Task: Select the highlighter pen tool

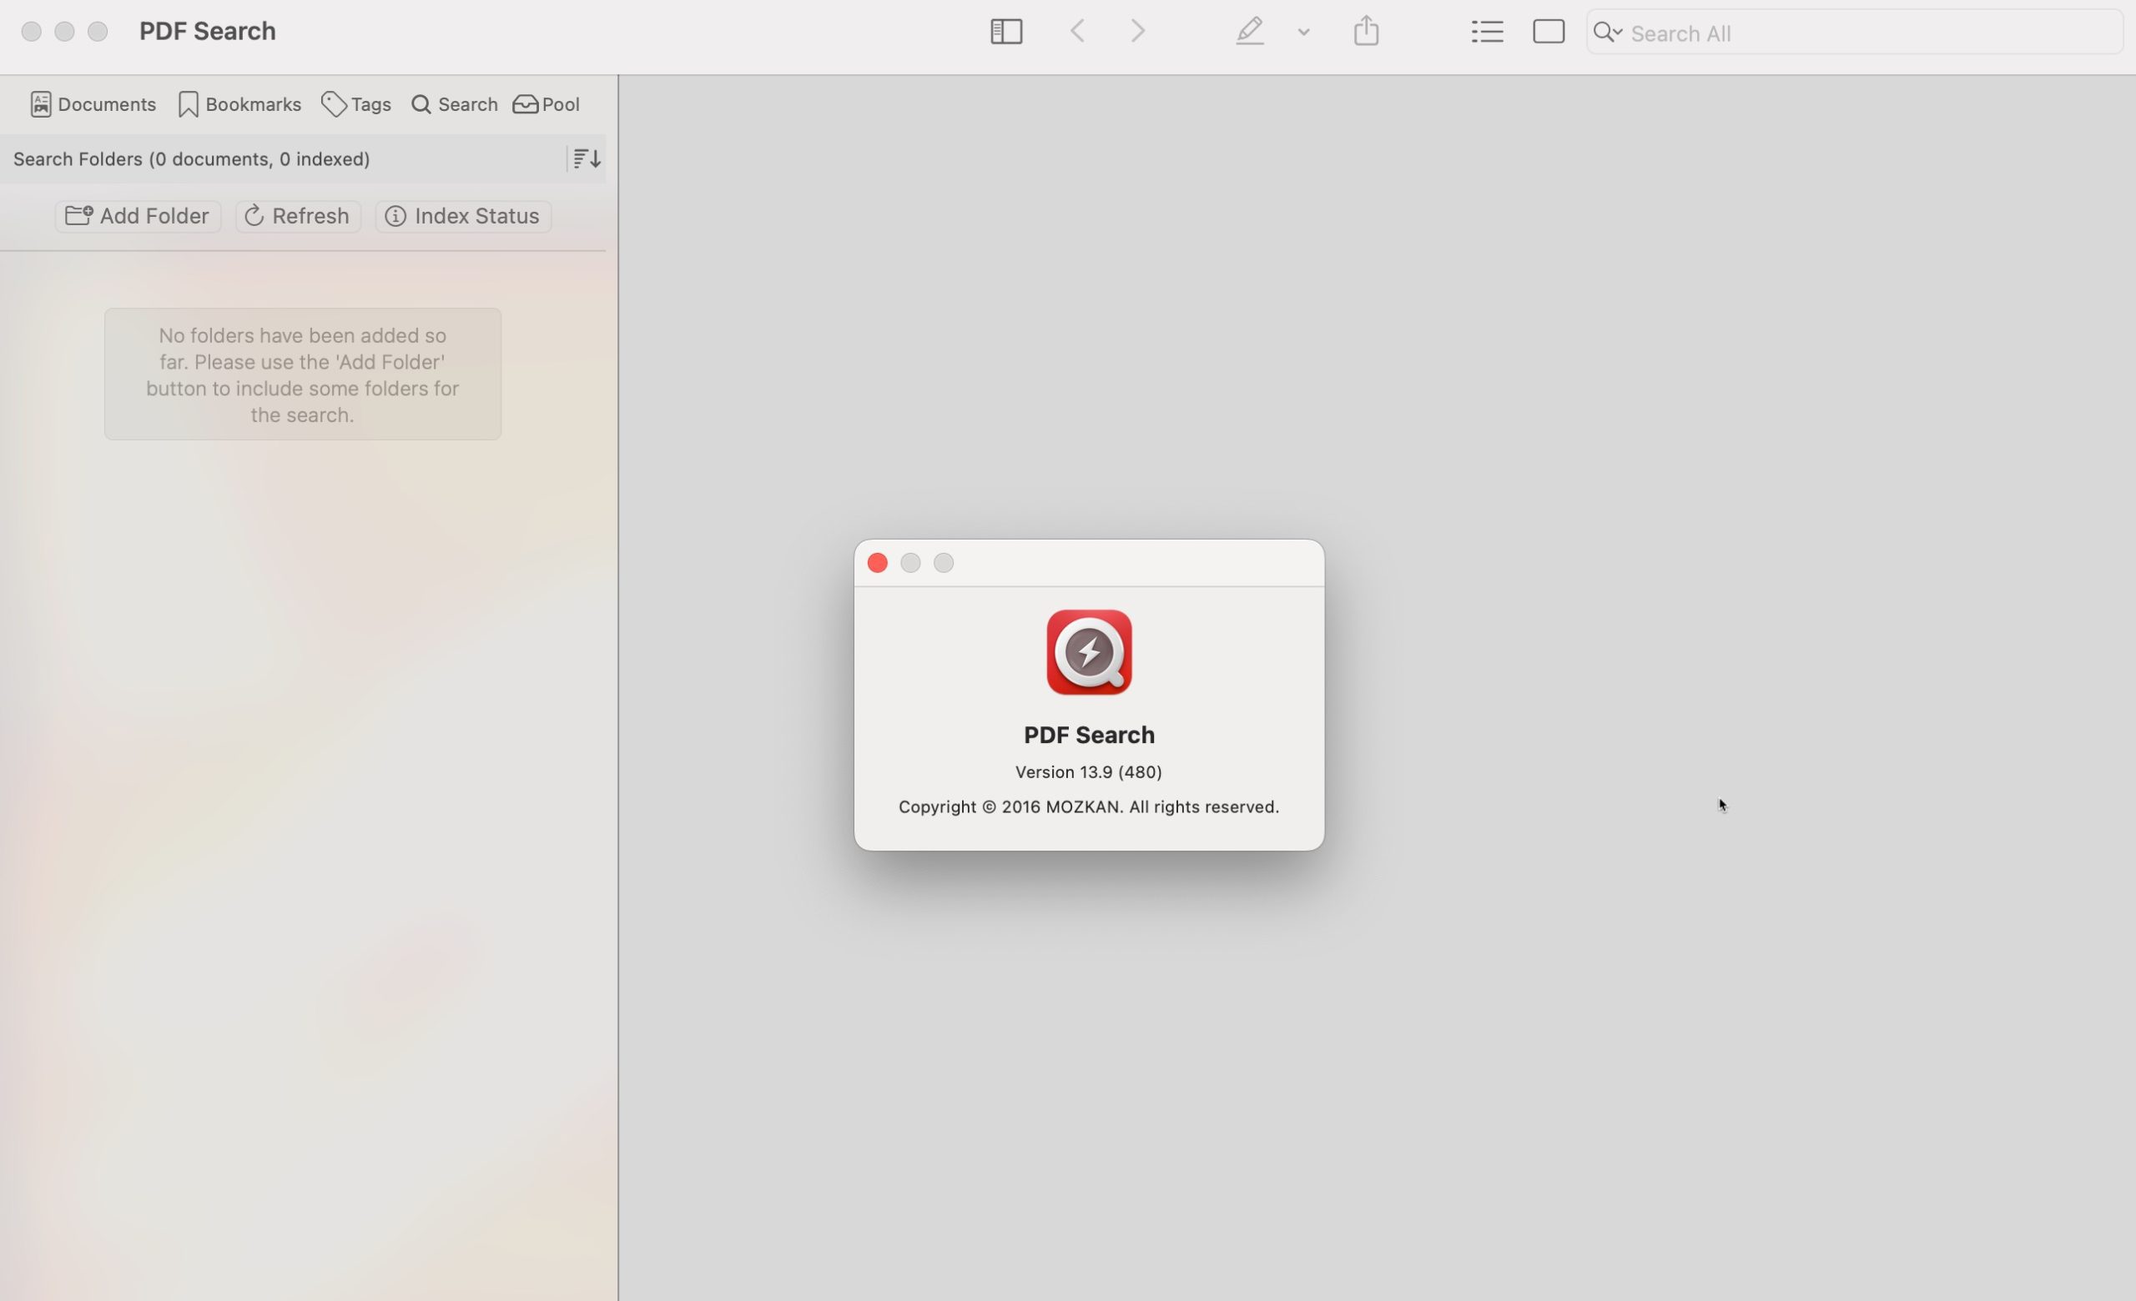Action: click(x=1249, y=32)
